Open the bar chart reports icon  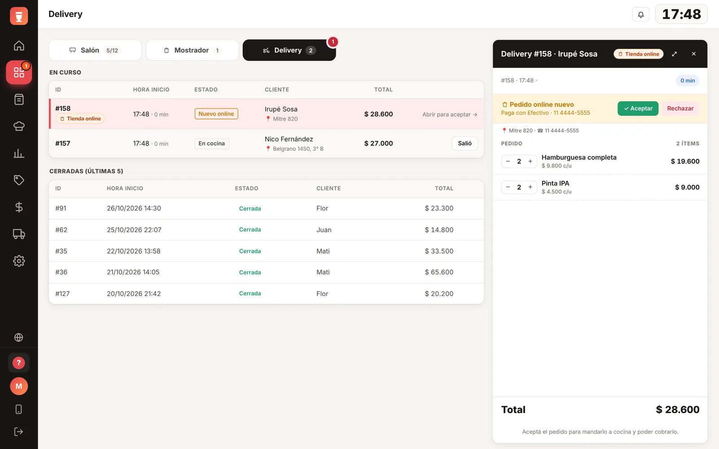pos(19,153)
